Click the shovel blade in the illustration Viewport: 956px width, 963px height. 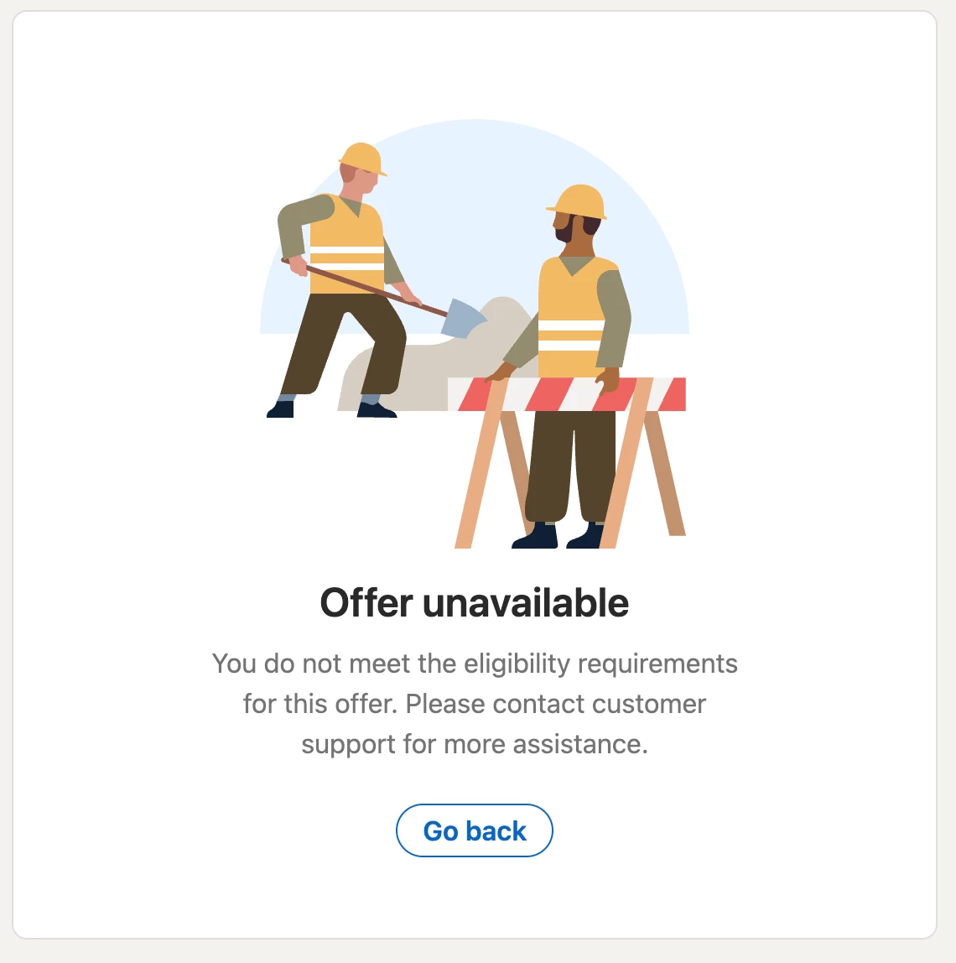click(464, 319)
